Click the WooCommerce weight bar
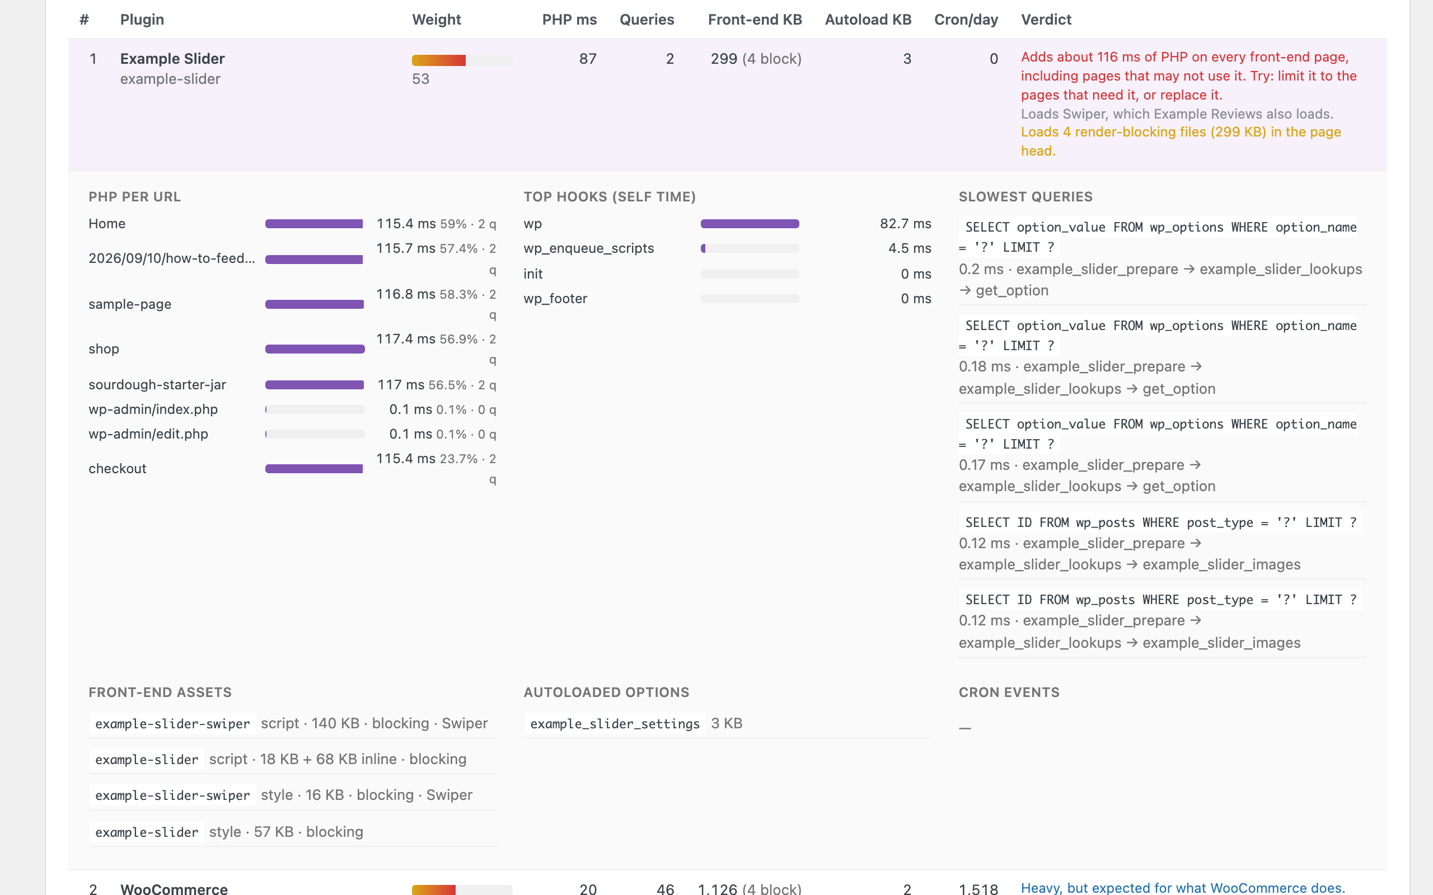Screen dimensions: 1433x895 tap(462, 889)
